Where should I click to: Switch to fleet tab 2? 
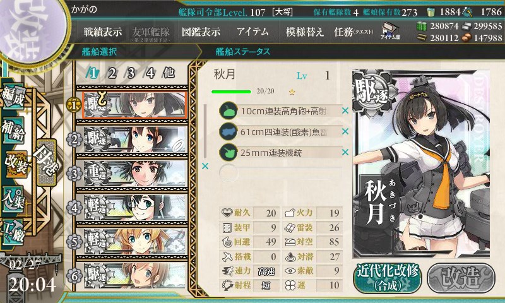112,73
